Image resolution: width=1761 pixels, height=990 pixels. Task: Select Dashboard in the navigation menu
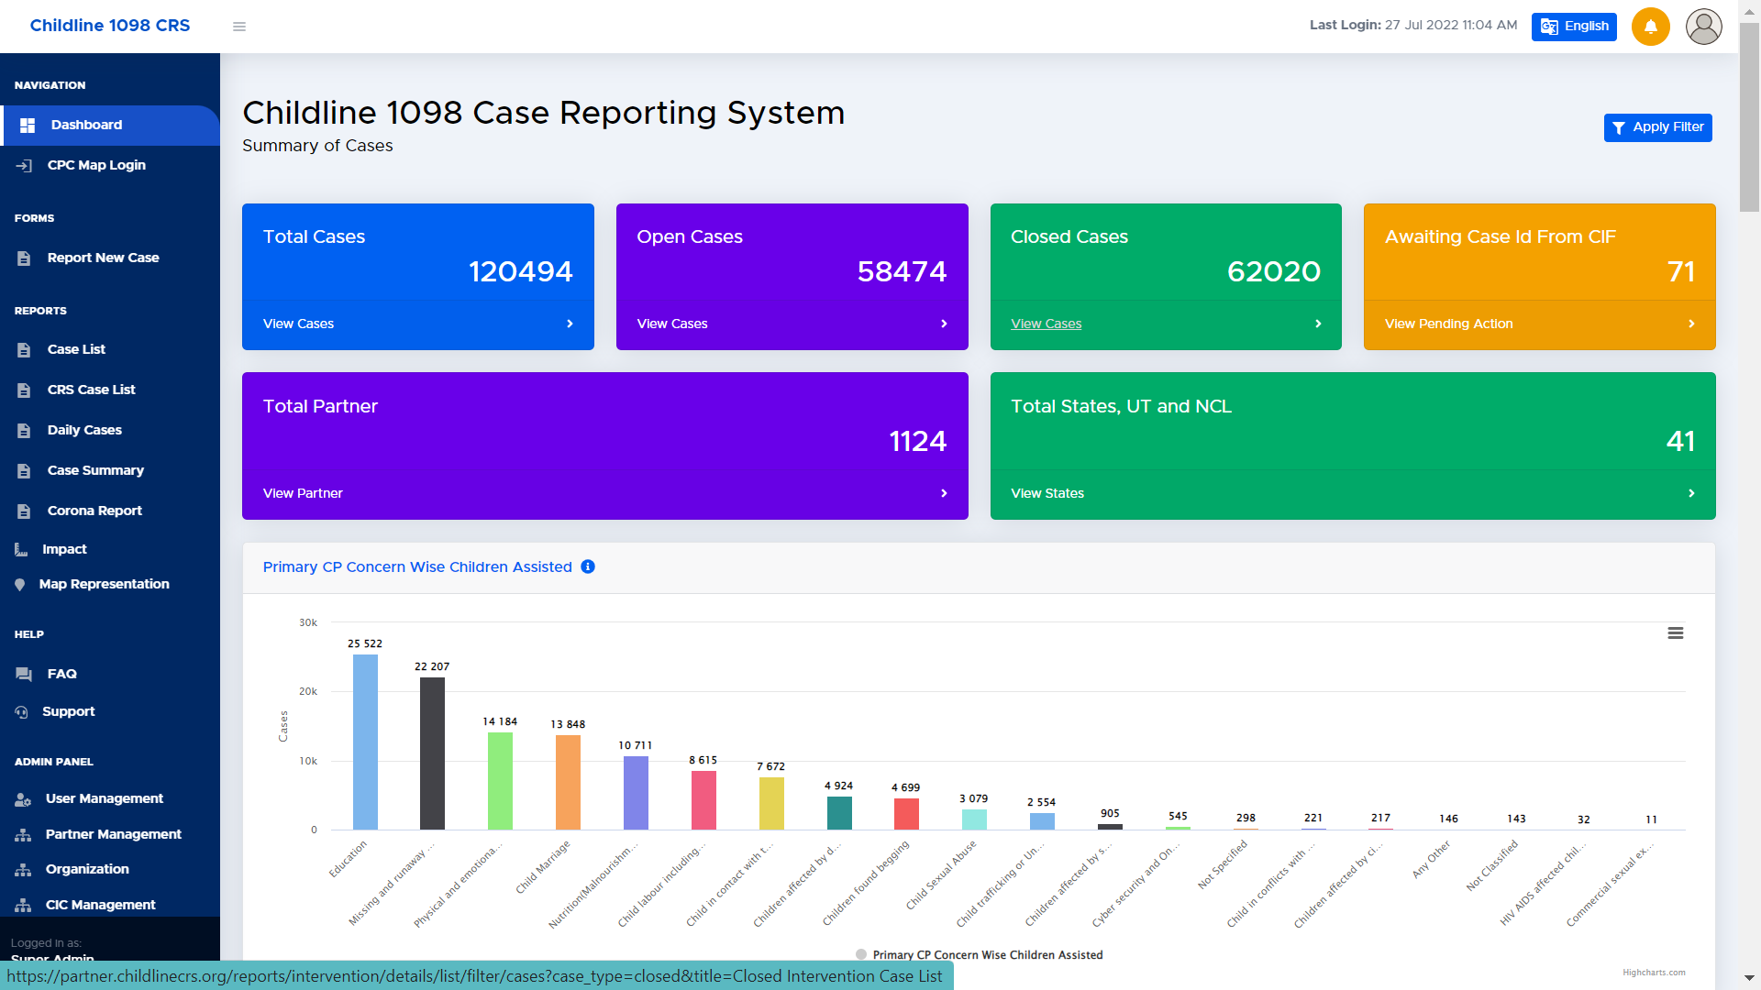(110, 126)
